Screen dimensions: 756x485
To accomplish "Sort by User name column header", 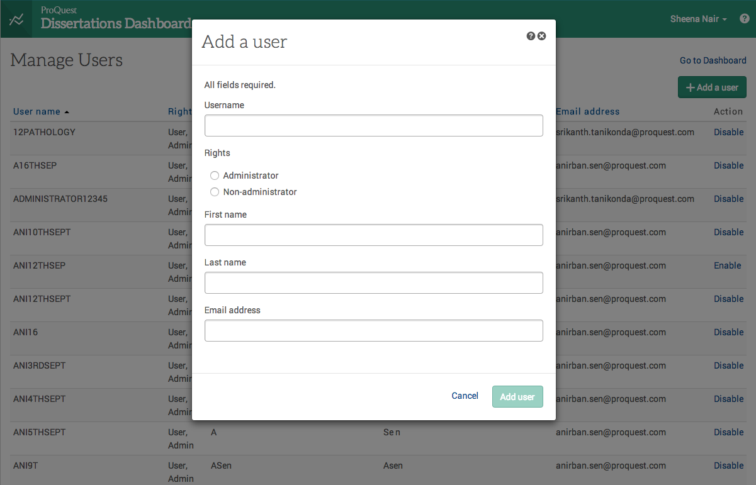I will (x=37, y=111).
